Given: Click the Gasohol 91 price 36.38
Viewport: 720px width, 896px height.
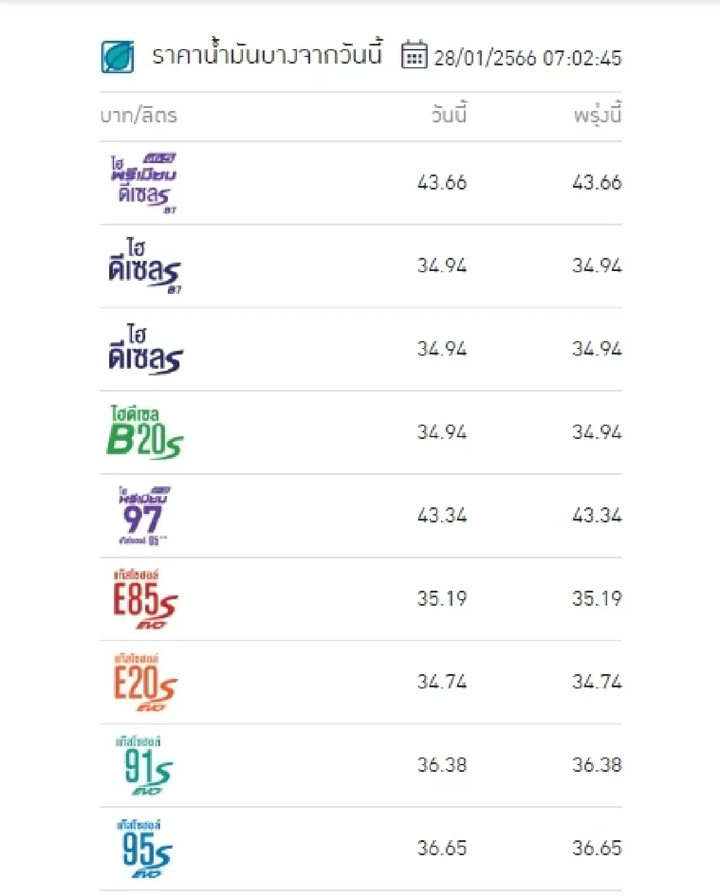Looking at the screenshot, I should (442, 764).
